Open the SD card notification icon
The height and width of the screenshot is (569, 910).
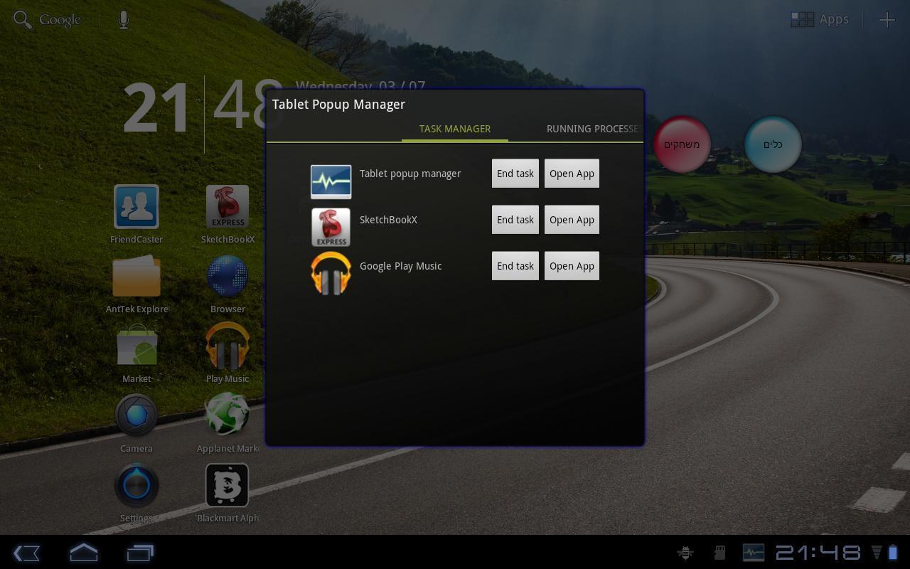click(x=719, y=552)
